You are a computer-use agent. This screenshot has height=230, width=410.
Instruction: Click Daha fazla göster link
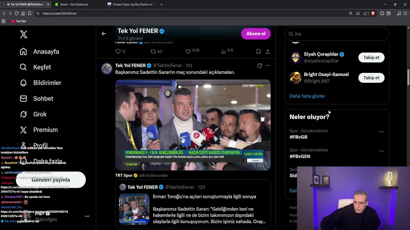coord(307,96)
